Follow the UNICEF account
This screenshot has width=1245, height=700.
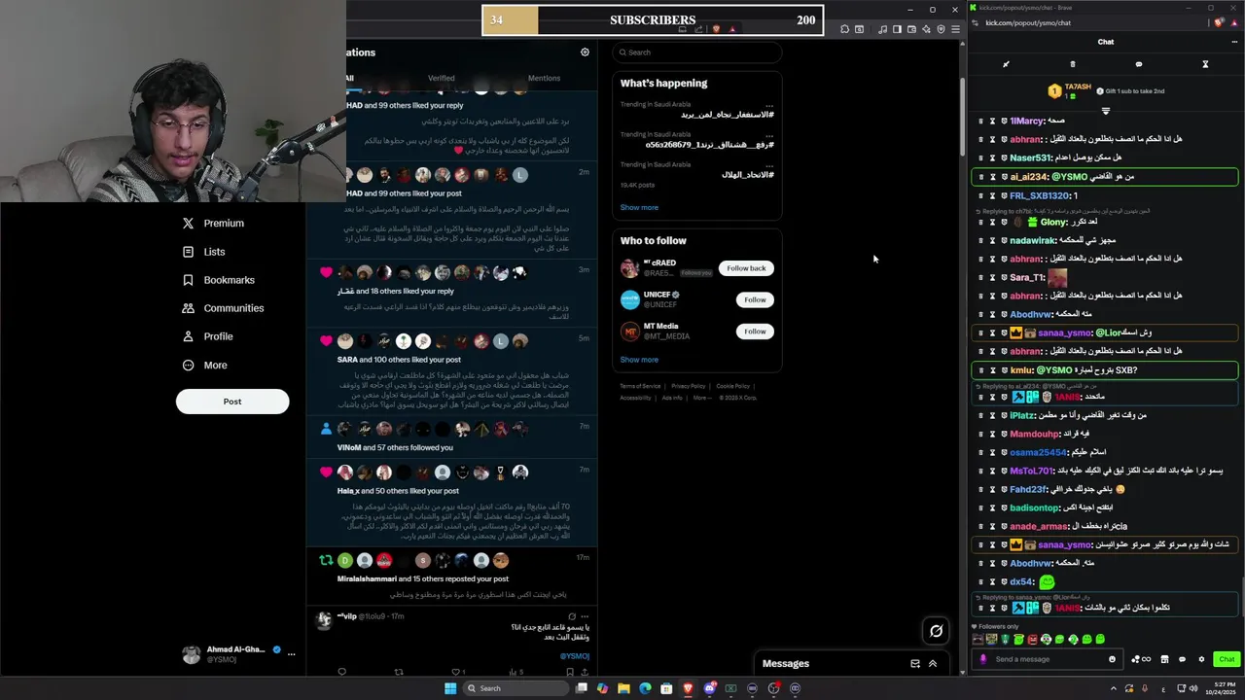click(755, 299)
